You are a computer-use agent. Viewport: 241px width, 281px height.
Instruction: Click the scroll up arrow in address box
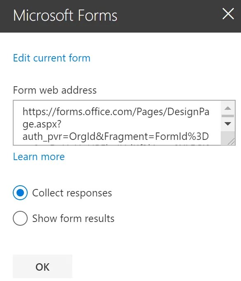coord(228,108)
